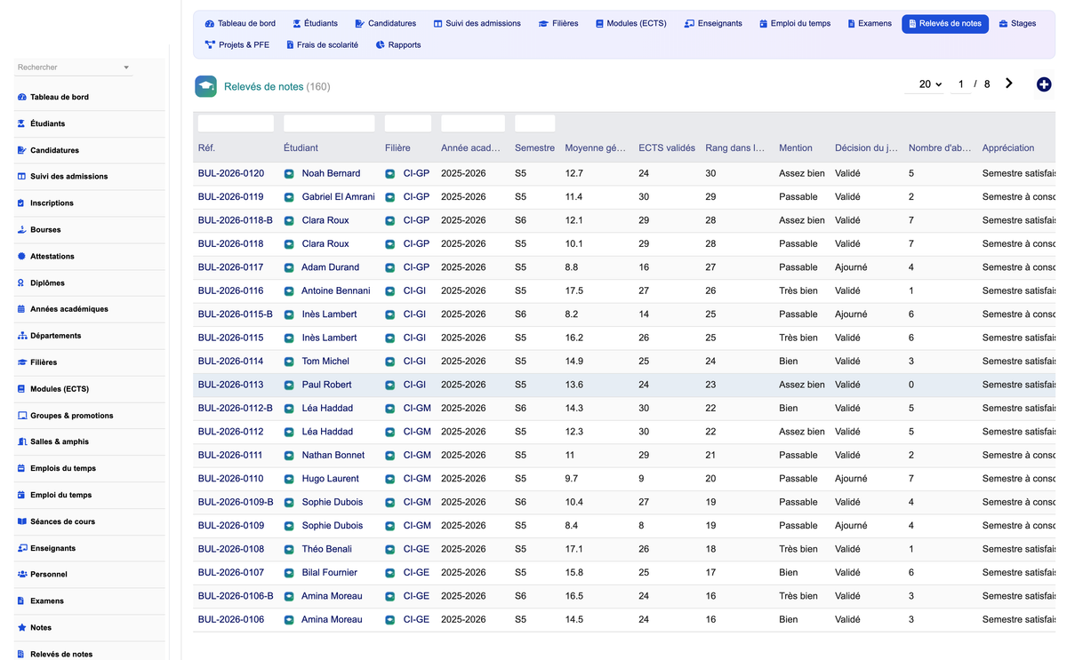Click Tableau de bord gauge icon in sidebar
Image resolution: width=1067 pixels, height=660 pixels.
point(22,97)
